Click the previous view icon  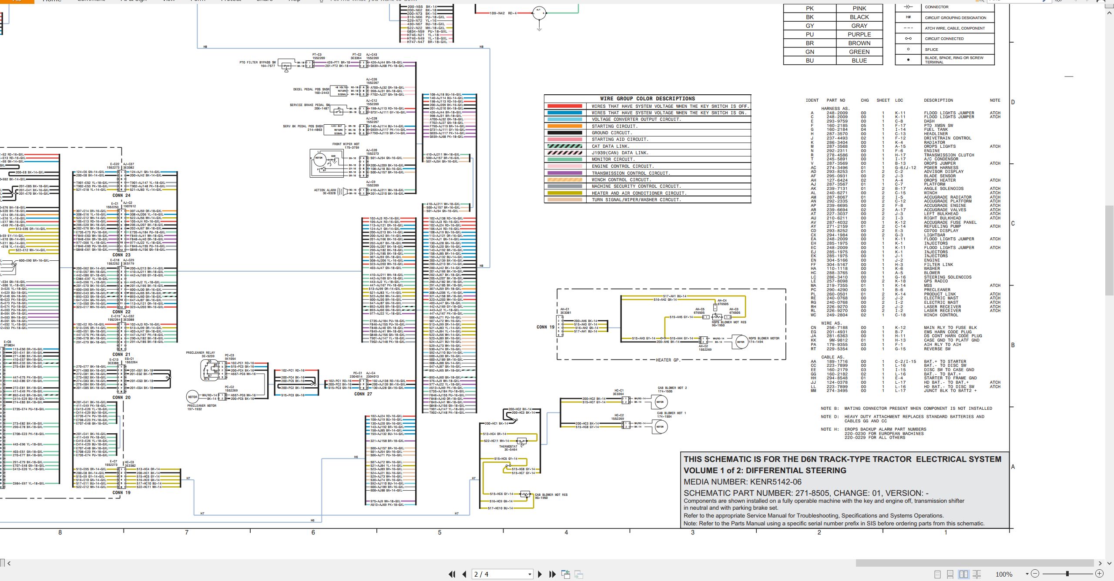566,574
